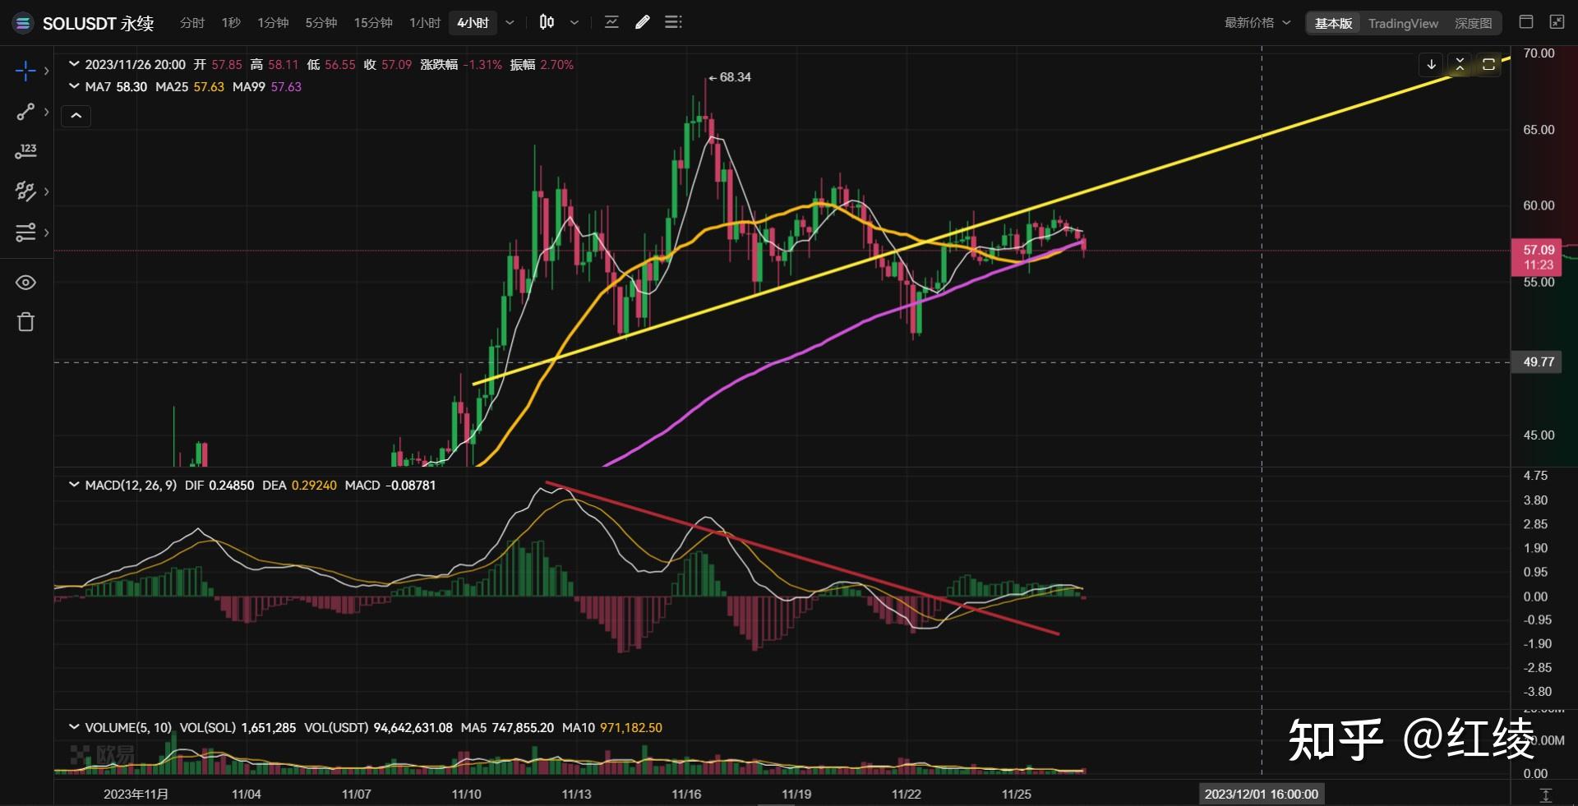This screenshot has width=1578, height=806.
Task: Click the SOLUSDT 永续 pair title
Action: (x=98, y=23)
